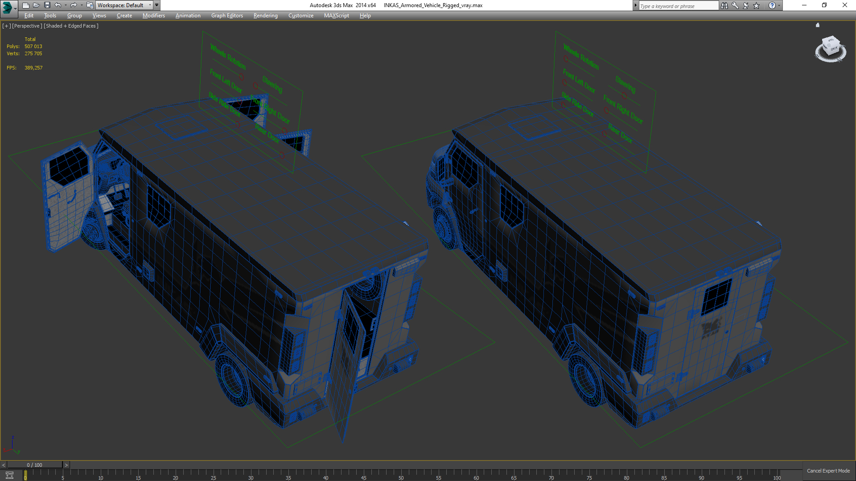Click the Redo icon in toolbar
The width and height of the screenshot is (856, 481).
74,5
